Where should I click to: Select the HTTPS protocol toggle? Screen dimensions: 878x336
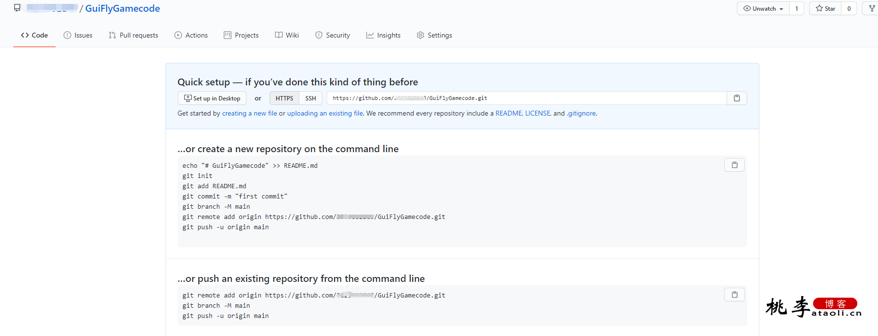pyautogui.click(x=284, y=98)
